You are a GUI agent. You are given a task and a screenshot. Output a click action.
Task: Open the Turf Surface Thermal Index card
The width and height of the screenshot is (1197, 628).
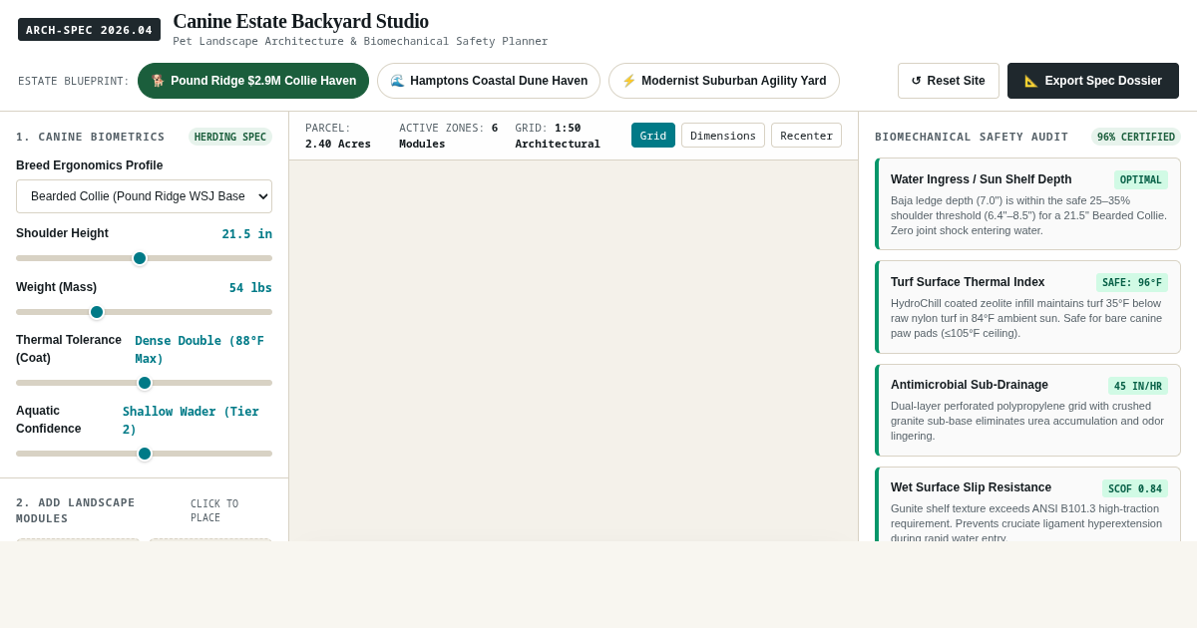[x=1027, y=307]
